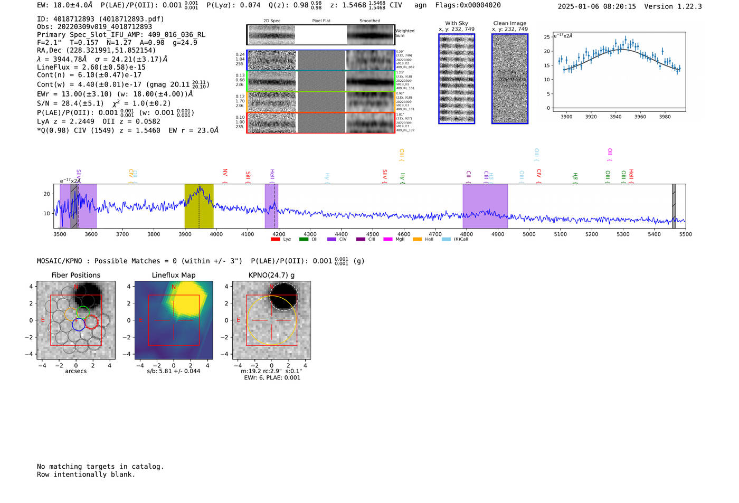The height and width of the screenshot is (503, 739).
Task: Click the purple band at 3500–3600 Å
Action: (78, 206)
